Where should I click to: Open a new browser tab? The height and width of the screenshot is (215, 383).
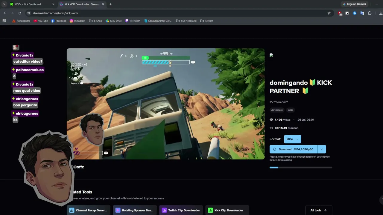110,4
